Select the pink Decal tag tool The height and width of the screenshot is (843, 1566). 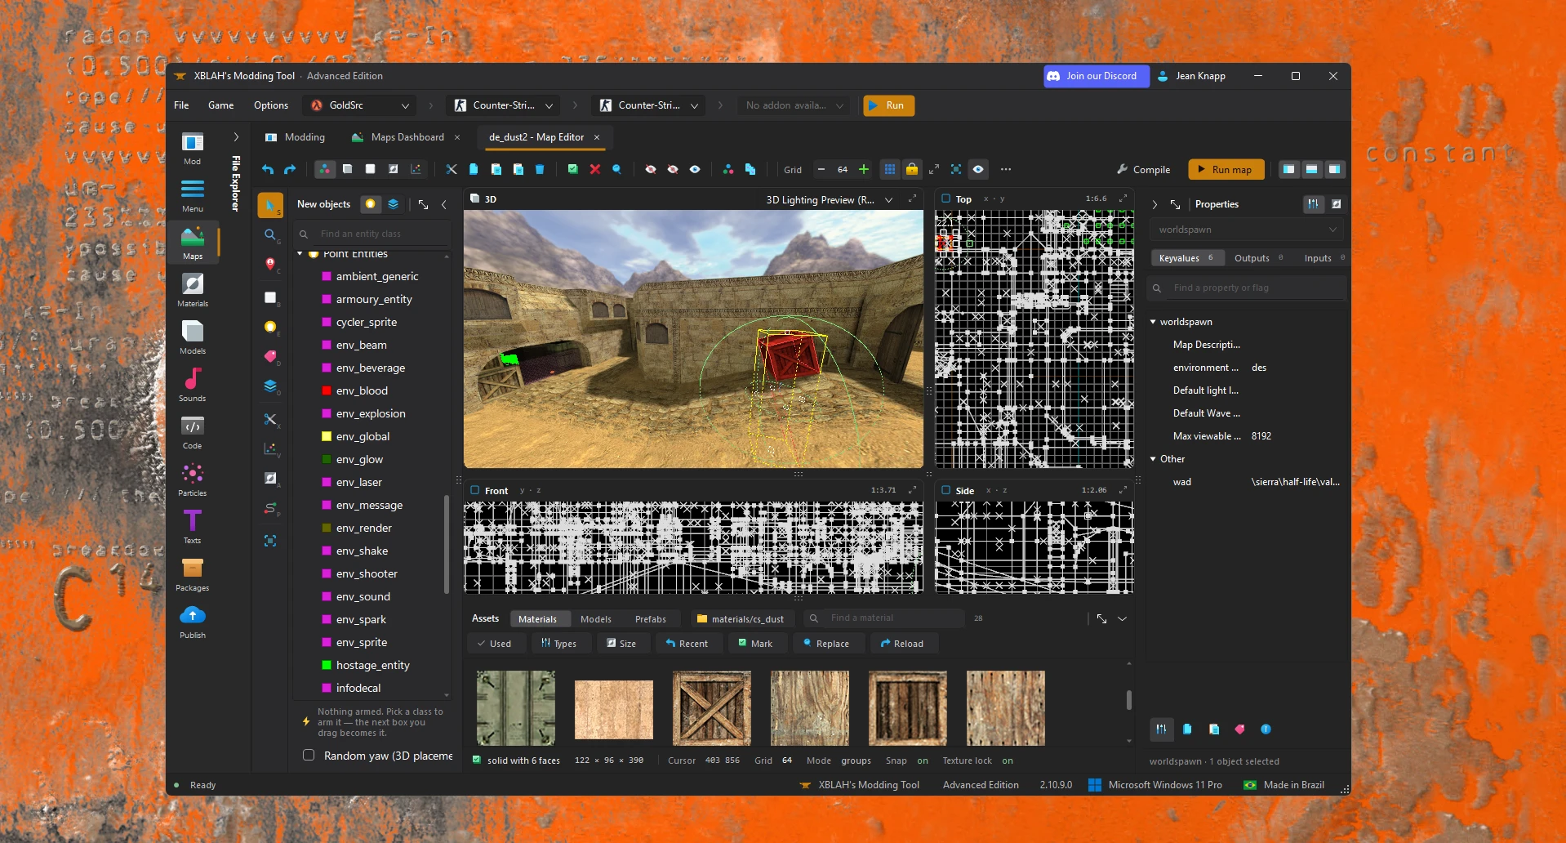270,356
